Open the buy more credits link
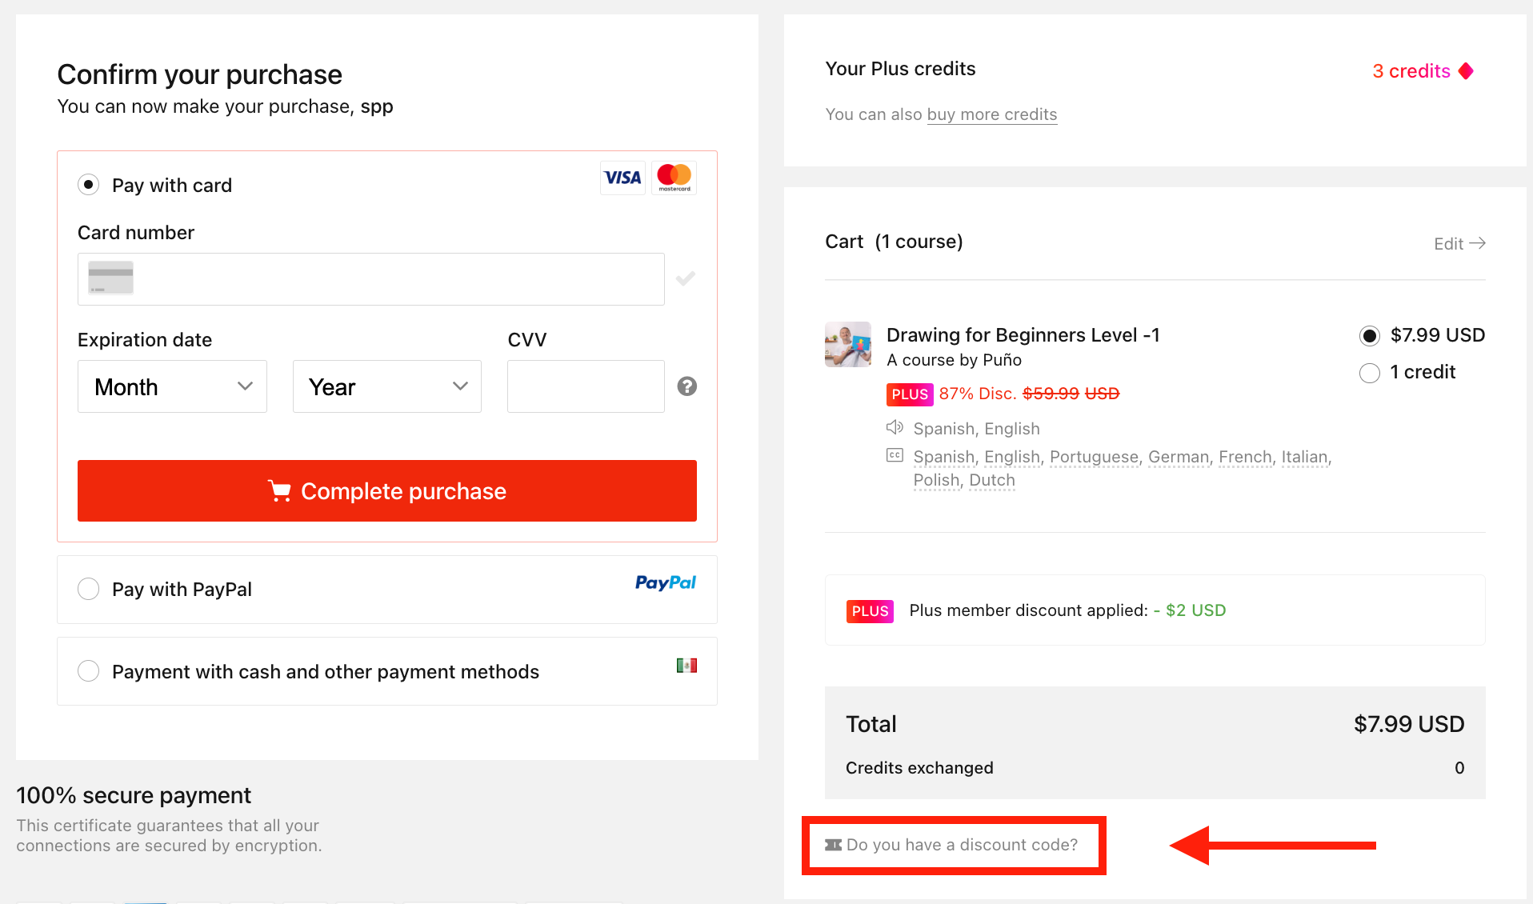 [x=992, y=114]
